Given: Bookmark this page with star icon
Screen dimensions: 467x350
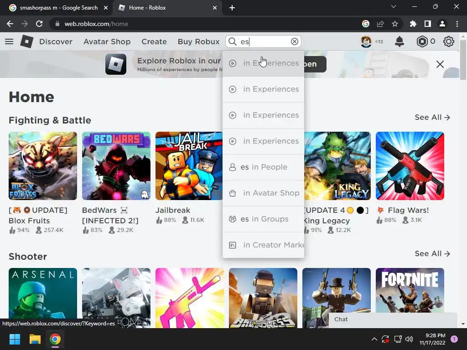Looking at the screenshot, I should coord(395,24).
